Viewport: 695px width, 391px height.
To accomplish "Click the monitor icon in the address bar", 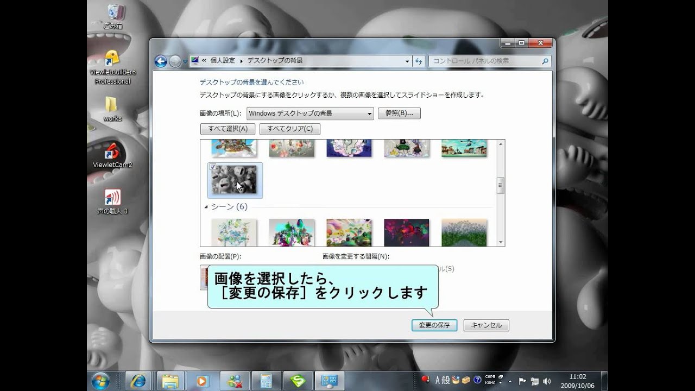I will tap(195, 61).
